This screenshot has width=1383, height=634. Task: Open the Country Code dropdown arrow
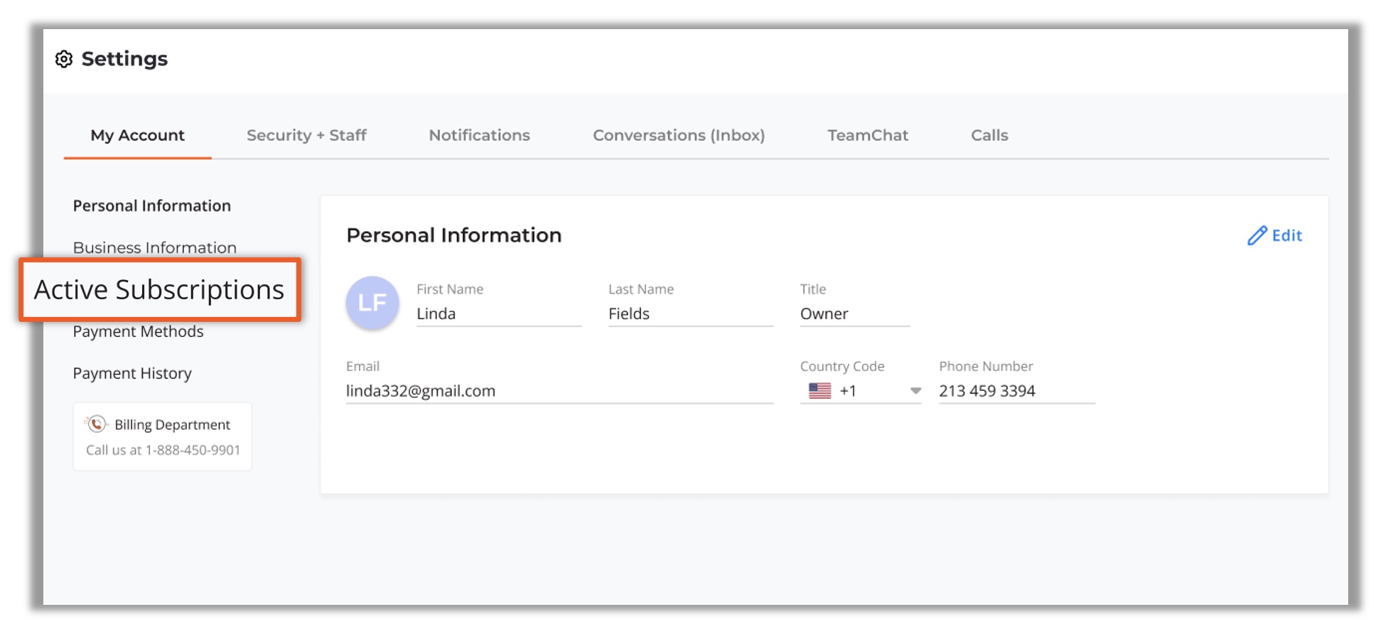point(915,391)
